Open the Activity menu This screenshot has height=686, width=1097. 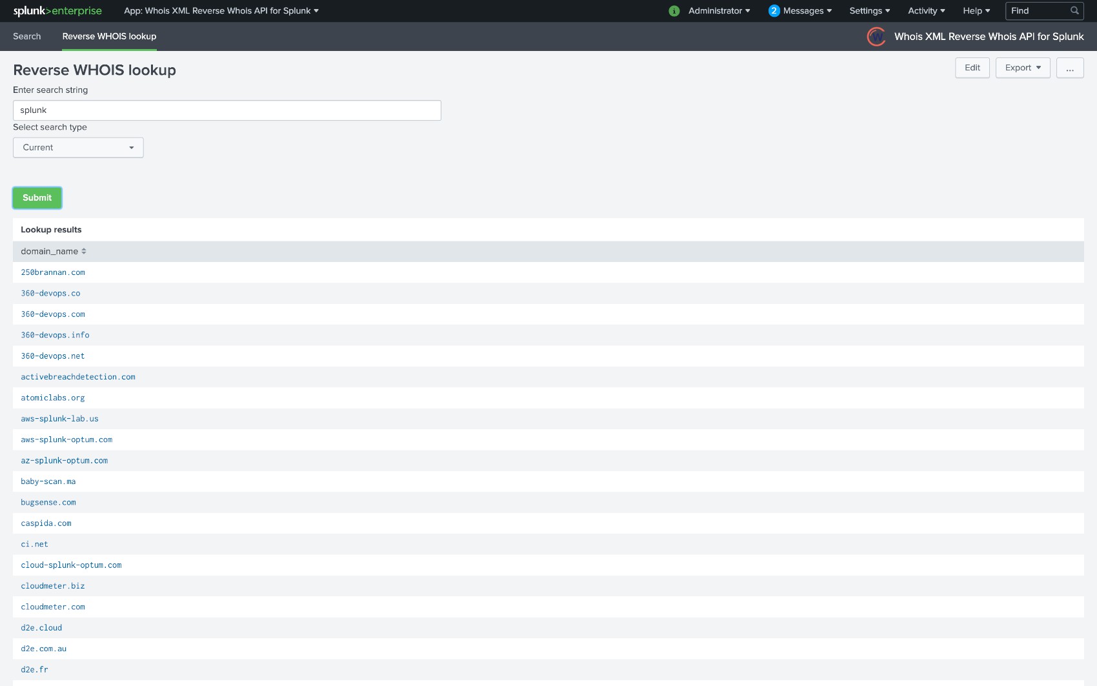[x=927, y=11]
